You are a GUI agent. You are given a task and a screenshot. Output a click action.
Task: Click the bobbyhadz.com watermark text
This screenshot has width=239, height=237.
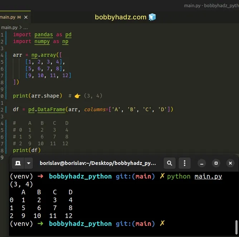click(121, 17)
